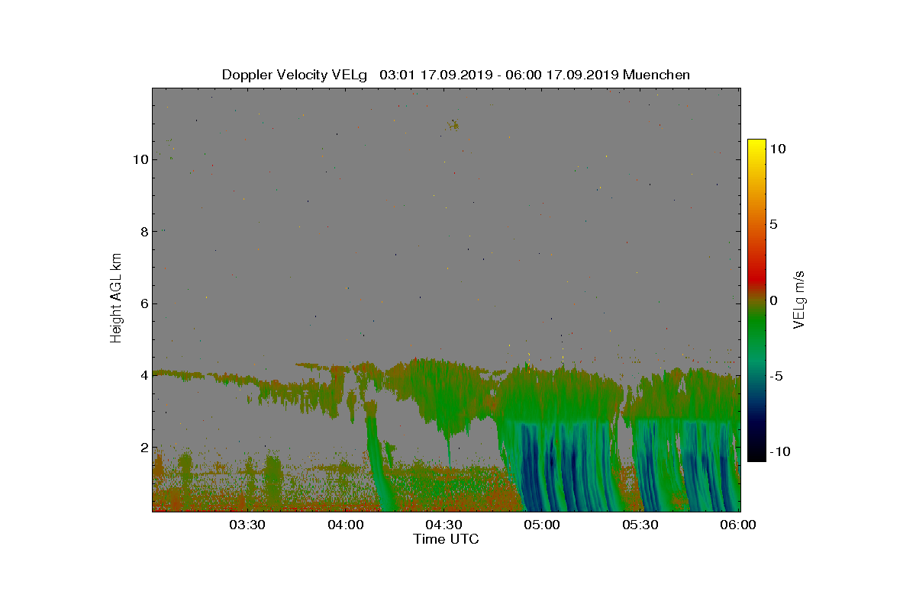The image size is (916, 610).
Task: Click the 06:00 time tick label
Action: tap(739, 525)
